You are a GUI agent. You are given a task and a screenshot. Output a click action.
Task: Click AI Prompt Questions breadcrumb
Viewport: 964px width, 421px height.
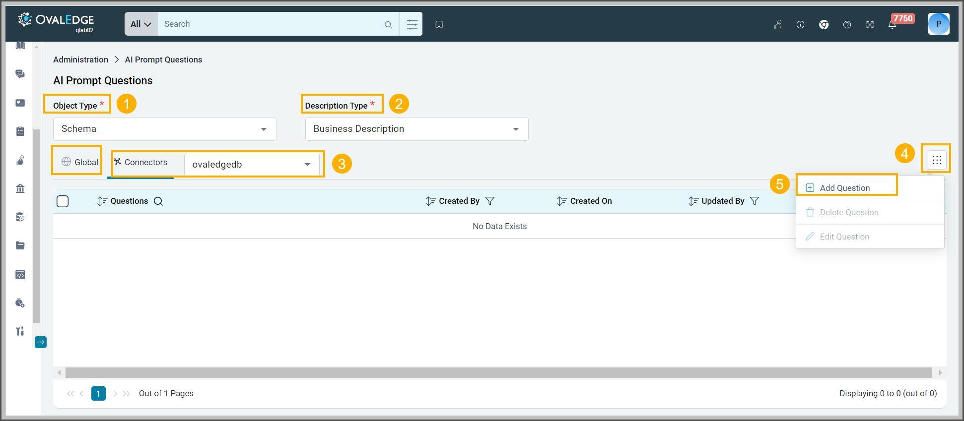point(163,60)
